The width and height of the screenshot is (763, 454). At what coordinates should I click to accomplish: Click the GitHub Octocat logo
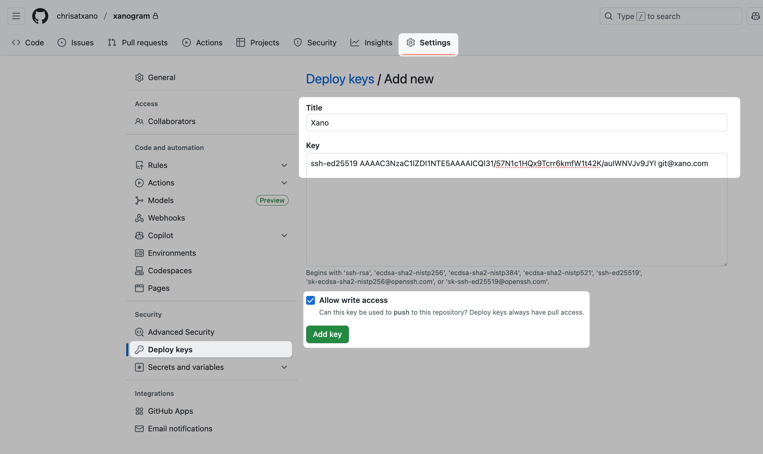pos(40,16)
